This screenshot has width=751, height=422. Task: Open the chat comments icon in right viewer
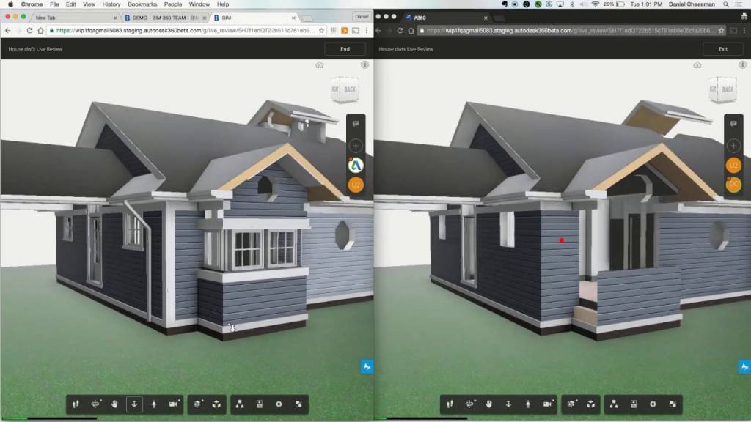[x=733, y=125]
